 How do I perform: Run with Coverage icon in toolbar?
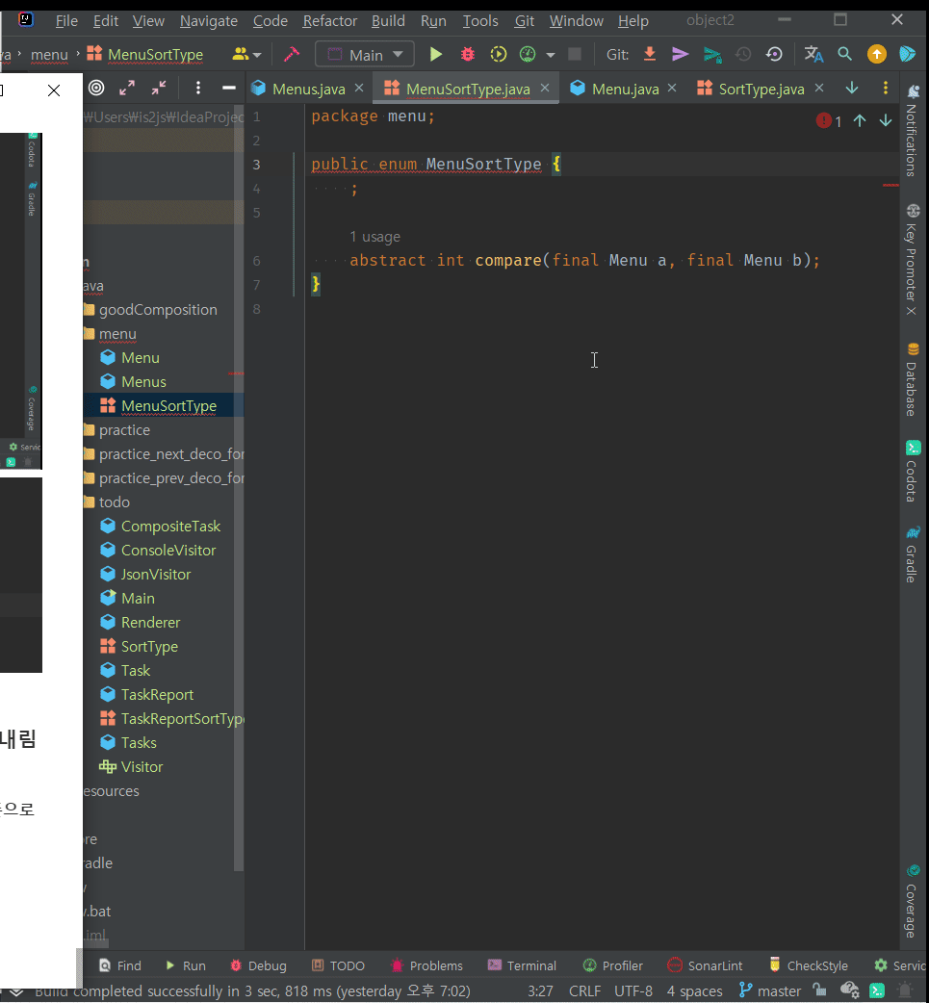499,54
